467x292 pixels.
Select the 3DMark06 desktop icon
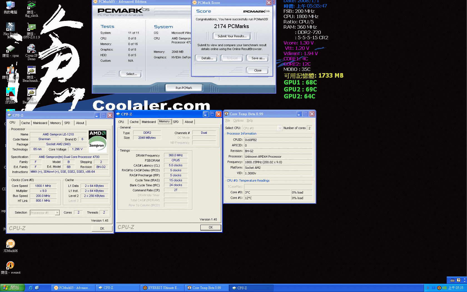[10, 246]
